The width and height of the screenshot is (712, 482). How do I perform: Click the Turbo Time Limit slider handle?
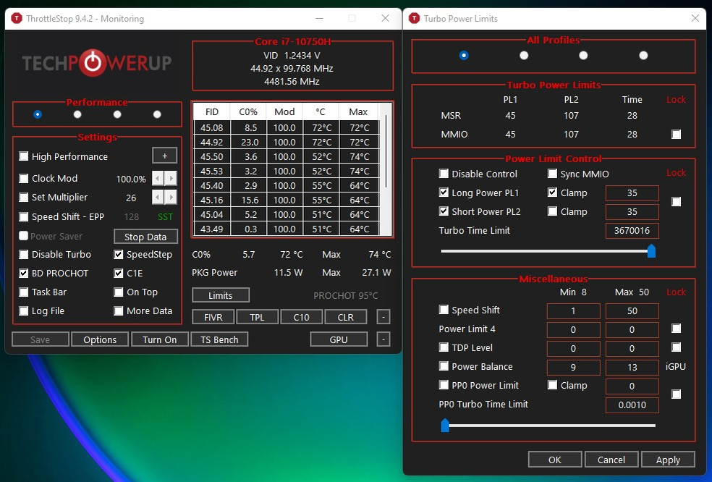coord(651,250)
